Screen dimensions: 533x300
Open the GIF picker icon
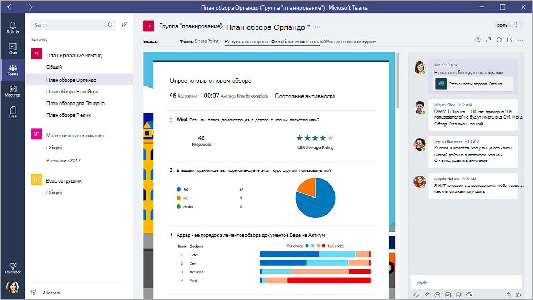pyautogui.click(x=448, y=295)
